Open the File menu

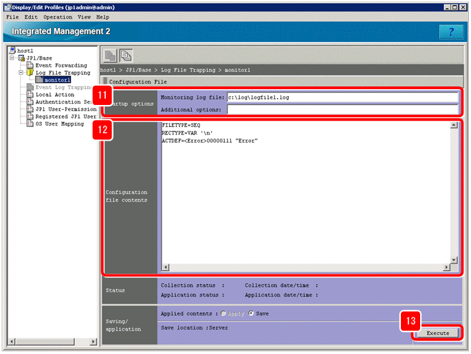[x=12, y=16]
